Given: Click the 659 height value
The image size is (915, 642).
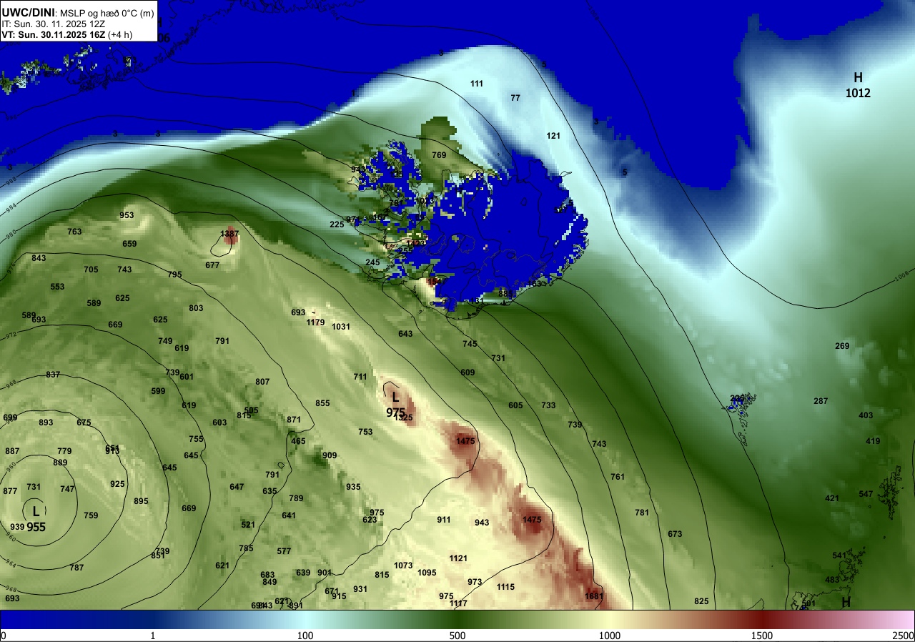Looking at the screenshot, I should click(x=129, y=244).
